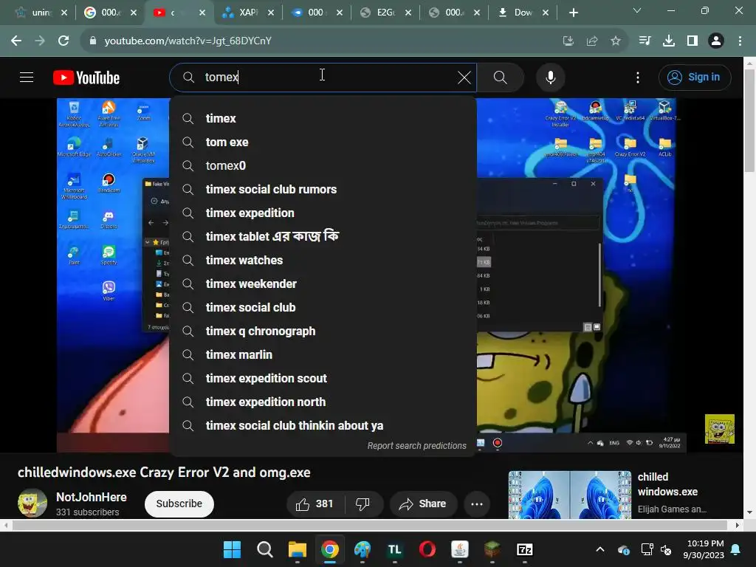Image resolution: width=756 pixels, height=567 pixels.
Task: Select suggestion 'tom exe'
Action: coord(323,142)
